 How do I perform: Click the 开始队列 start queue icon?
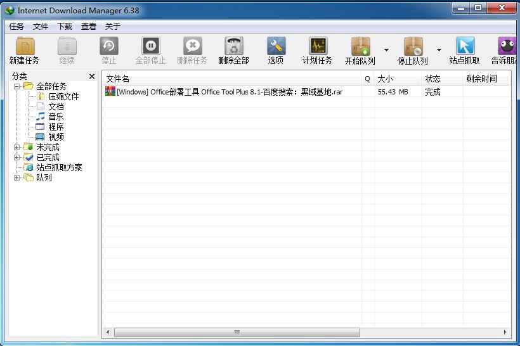pos(360,46)
